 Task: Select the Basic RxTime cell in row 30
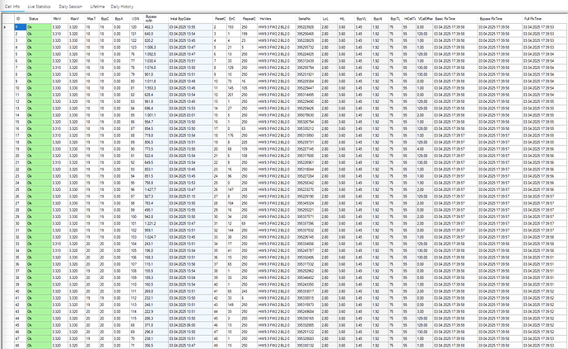[455, 224]
